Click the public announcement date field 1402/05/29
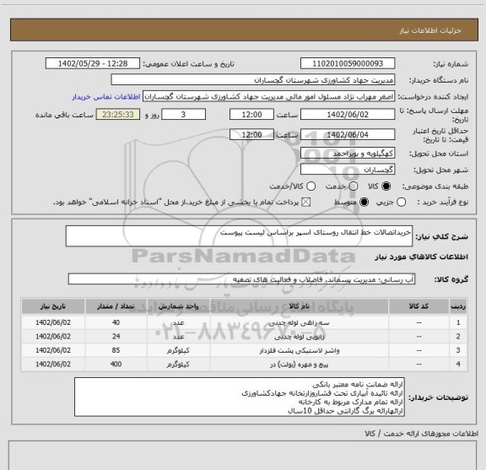This screenshot has height=470, width=486. pyautogui.click(x=93, y=63)
